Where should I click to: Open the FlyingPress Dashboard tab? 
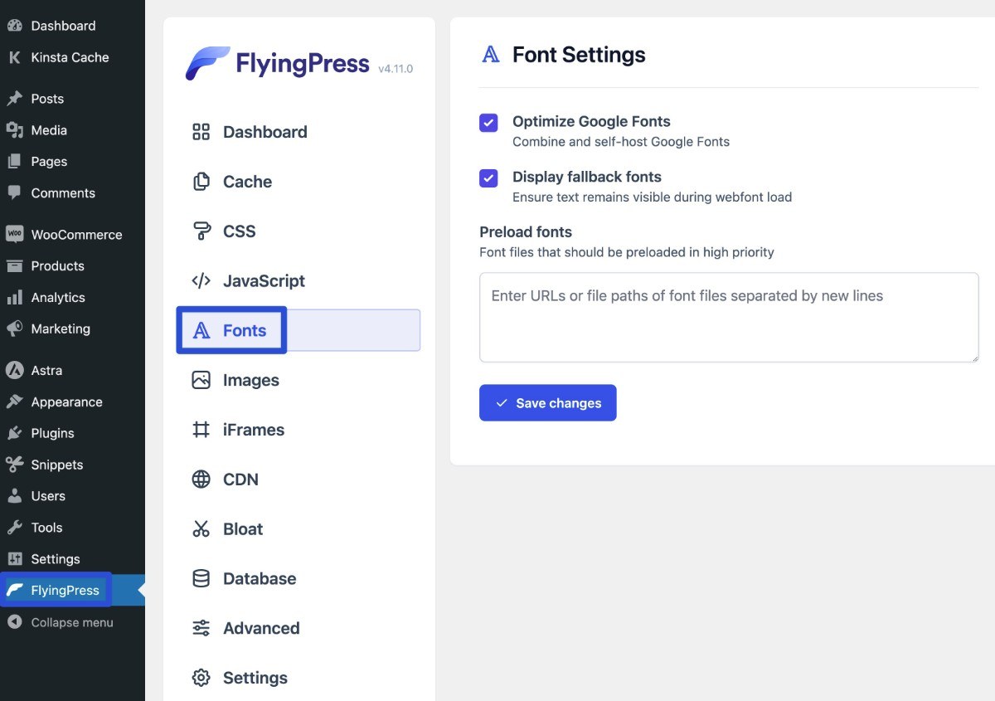265,131
